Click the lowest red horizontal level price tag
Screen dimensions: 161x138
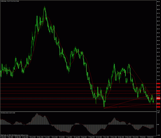pos(158,107)
